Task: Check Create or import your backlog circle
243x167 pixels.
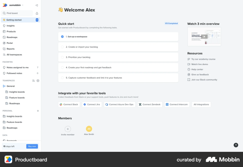Action: (62, 47)
